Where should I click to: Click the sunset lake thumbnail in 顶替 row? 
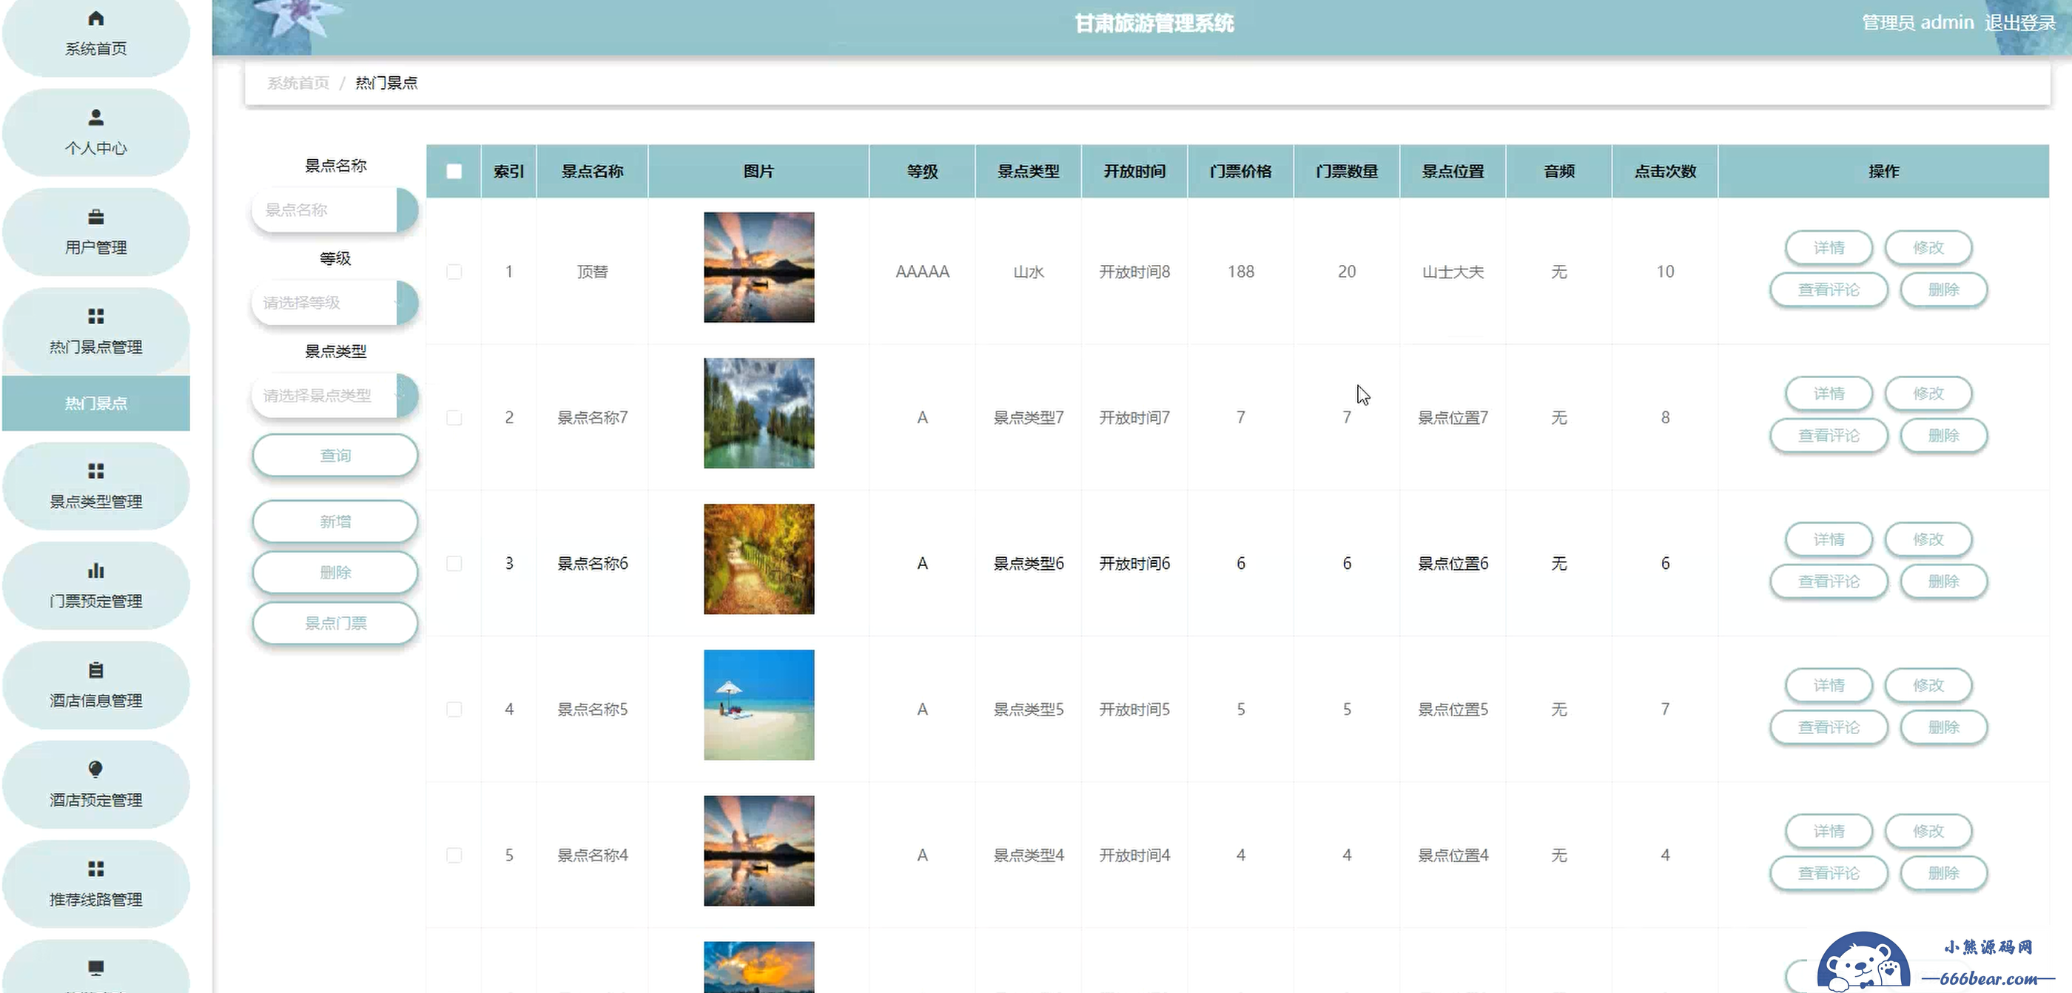coord(758,268)
